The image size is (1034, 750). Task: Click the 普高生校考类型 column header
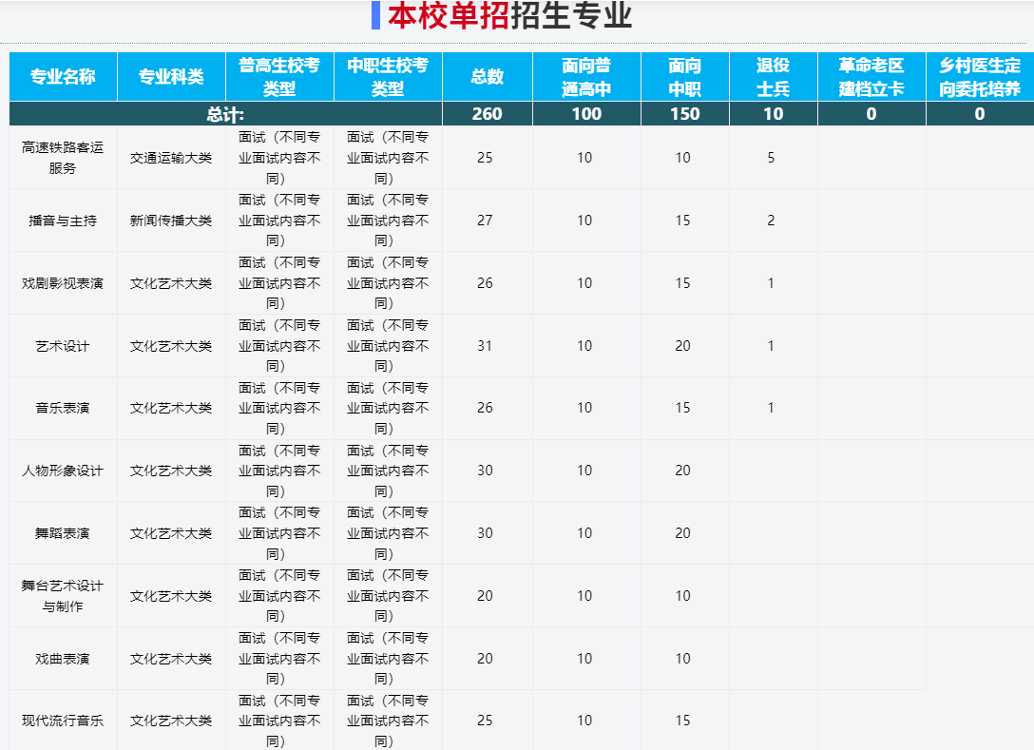(279, 76)
